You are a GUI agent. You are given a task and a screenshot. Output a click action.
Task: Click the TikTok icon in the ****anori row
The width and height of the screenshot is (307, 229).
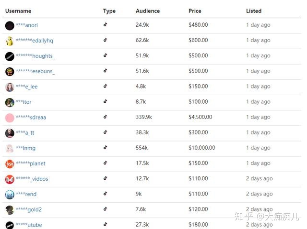pos(106,24)
